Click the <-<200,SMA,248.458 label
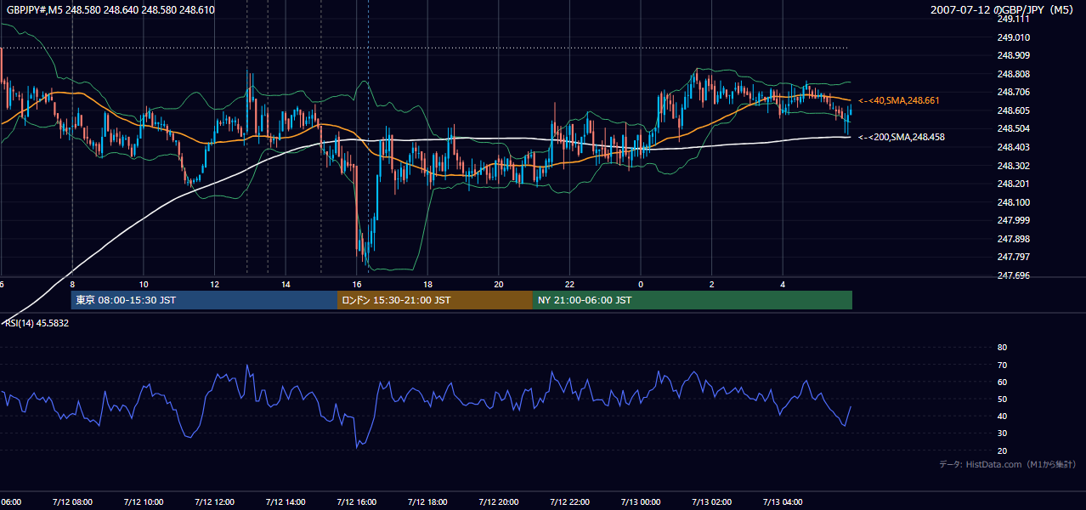Viewport: 1086px width, 510px height. [x=902, y=137]
